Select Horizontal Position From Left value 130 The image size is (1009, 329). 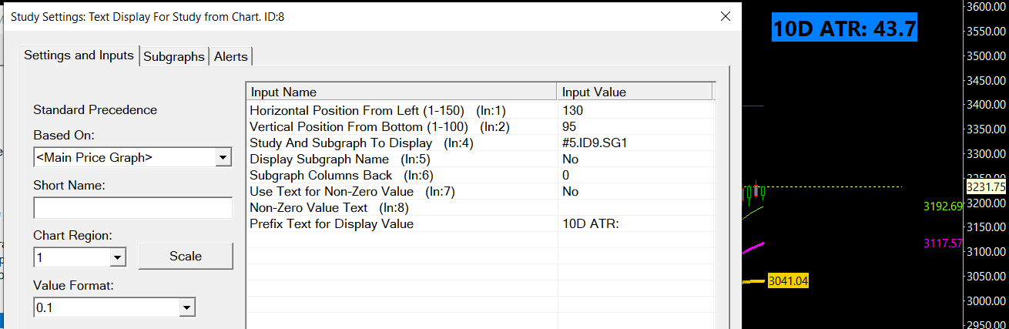[x=636, y=111]
